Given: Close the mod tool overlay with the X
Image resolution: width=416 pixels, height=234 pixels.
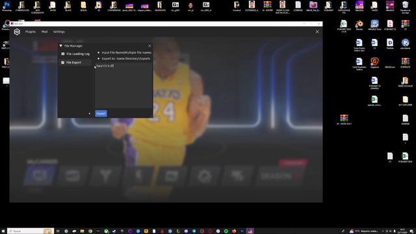Looking at the screenshot, I should (x=317, y=32).
